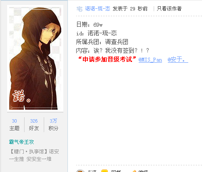Click the 【糖门·执事馆】 signature text
202x172 pixels.
point(29,152)
